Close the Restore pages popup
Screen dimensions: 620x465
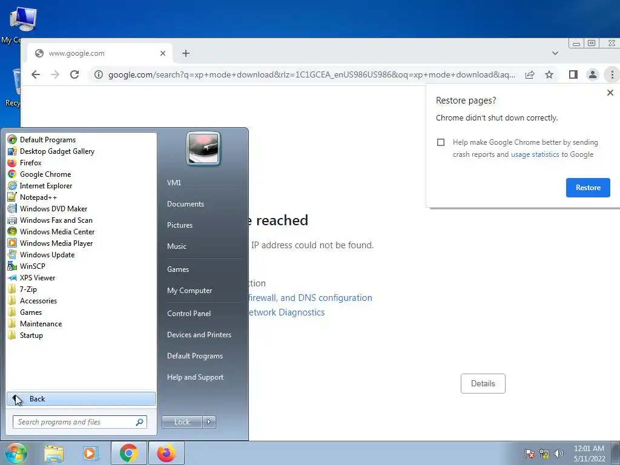click(610, 93)
